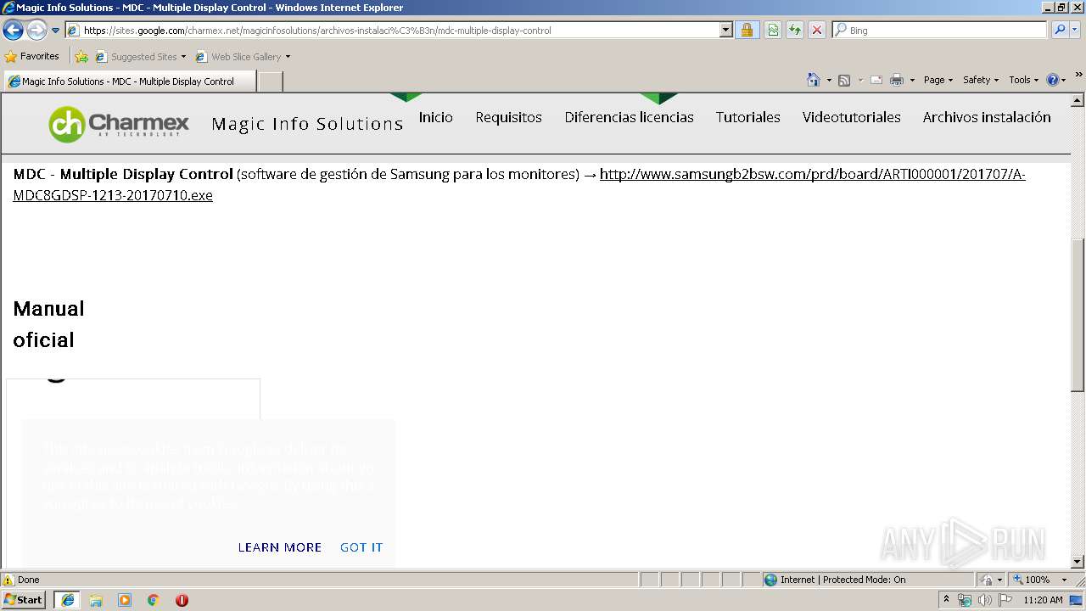The width and height of the screenshot is (1086, 611).
Task: Click the Home toolbar icon
Action: pos(814,80)
